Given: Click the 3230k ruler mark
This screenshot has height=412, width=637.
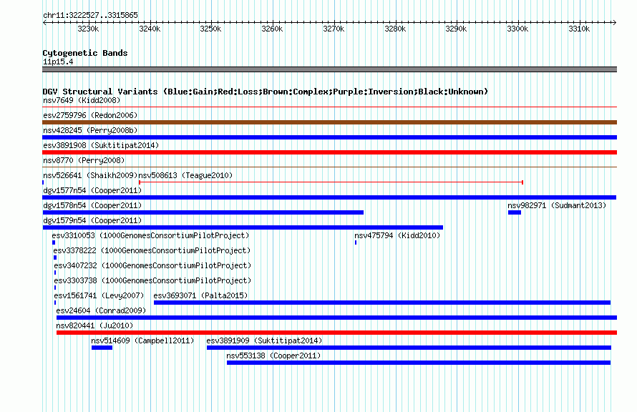Looking at the screenshot, I should pyautogui.click(x=88, y=29).
